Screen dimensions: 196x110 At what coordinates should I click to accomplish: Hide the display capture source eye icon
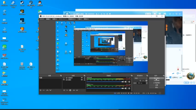[x=82, y=78]
